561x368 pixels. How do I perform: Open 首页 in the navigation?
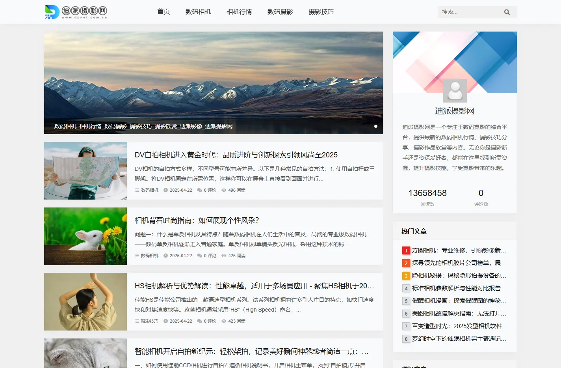[163, 12]
